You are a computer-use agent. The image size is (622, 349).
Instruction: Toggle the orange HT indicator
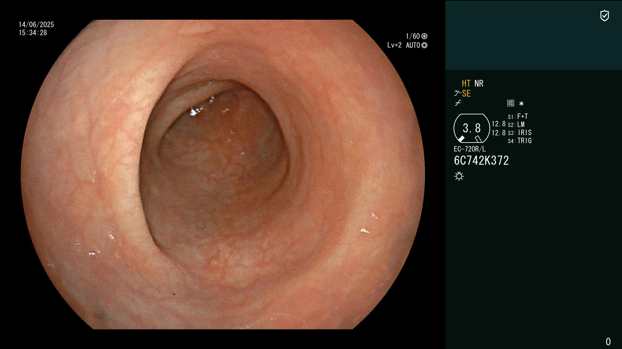[x=466, y=83]
